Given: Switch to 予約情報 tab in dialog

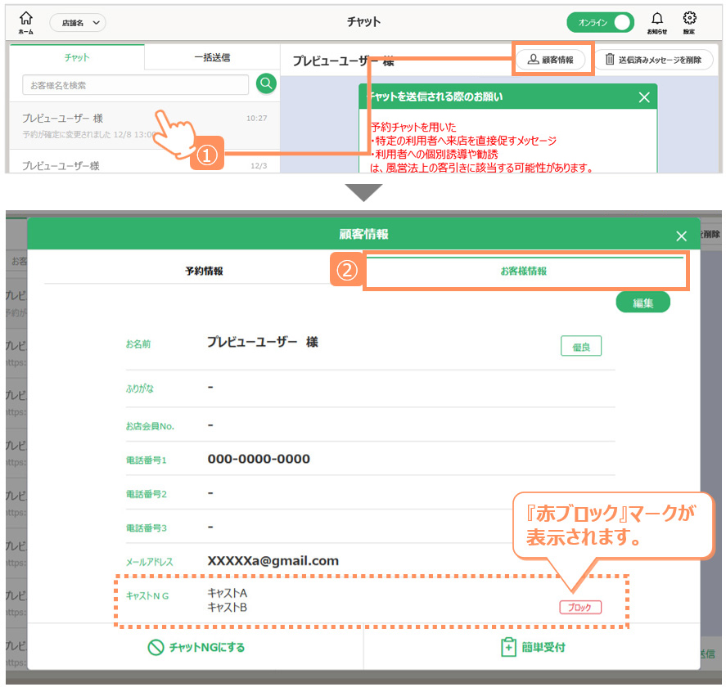Looking at the screenshot, I should [x=204, y=271].
